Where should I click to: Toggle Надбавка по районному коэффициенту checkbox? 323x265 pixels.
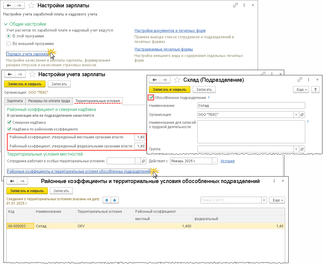coord(9,129)
